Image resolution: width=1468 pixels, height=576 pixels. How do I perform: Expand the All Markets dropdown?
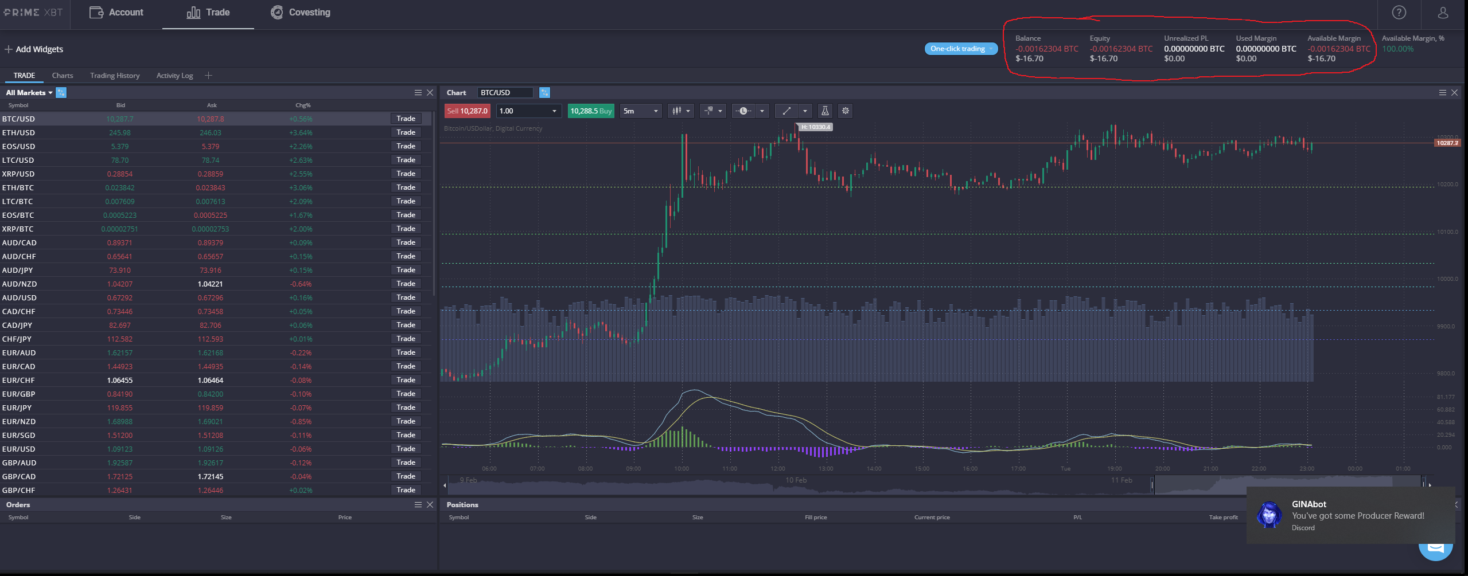[29, 93]
